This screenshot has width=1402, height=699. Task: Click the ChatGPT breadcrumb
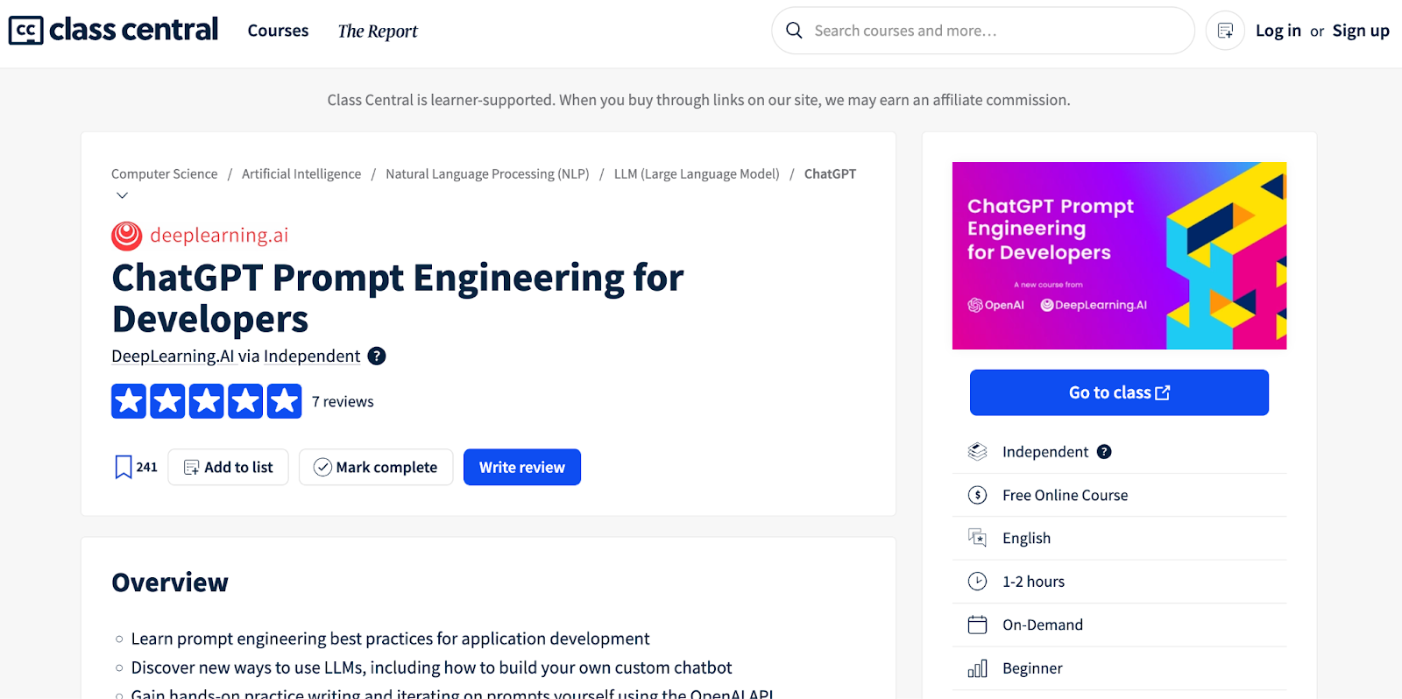coord(830,173)
